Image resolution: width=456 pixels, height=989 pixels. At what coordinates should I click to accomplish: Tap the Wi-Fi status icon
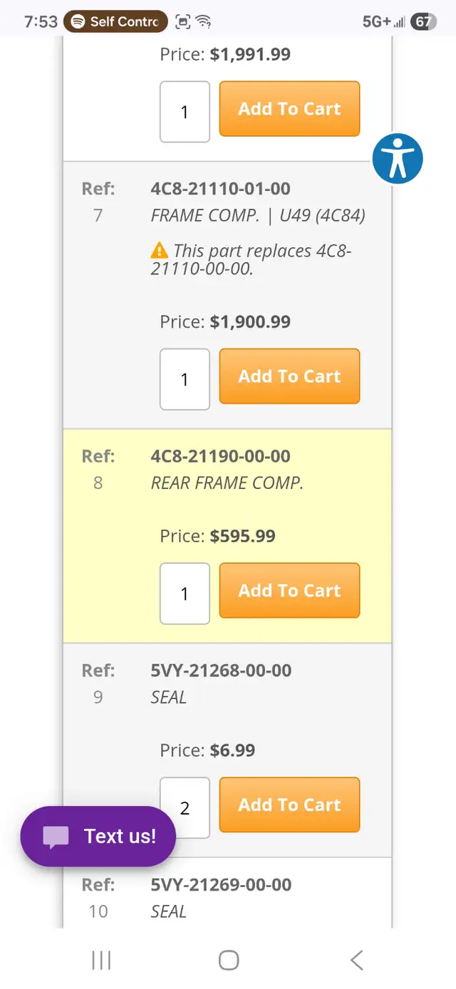[x=204, y=21]
